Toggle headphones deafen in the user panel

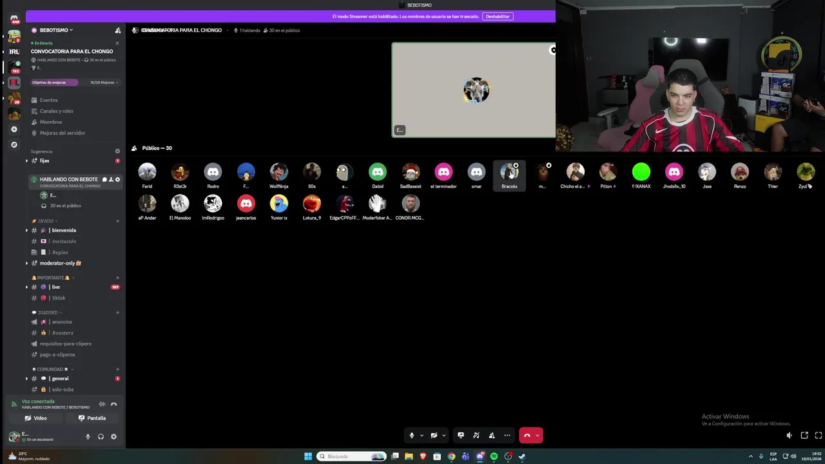(101, 436)
